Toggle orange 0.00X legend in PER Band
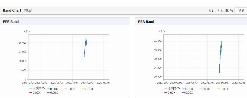Viewport: 247px width, 98px height. [87, 89]
